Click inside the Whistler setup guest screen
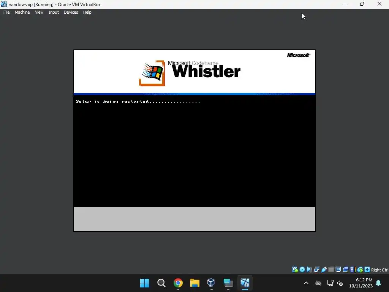Screen dimensions: 389x292 pos(194,141)
